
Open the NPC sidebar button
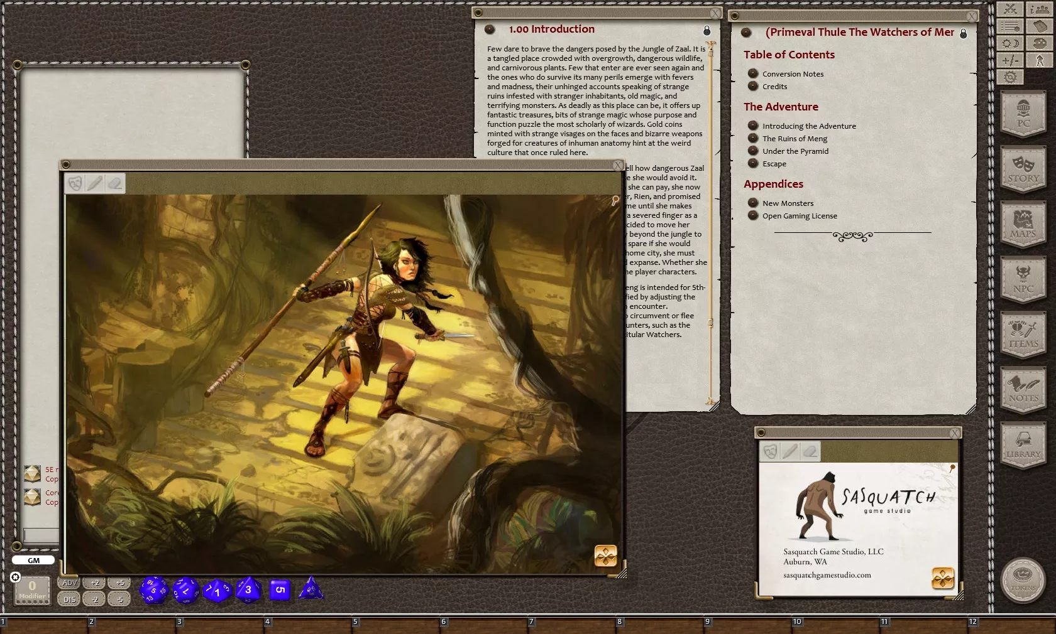pos(1023,279)
